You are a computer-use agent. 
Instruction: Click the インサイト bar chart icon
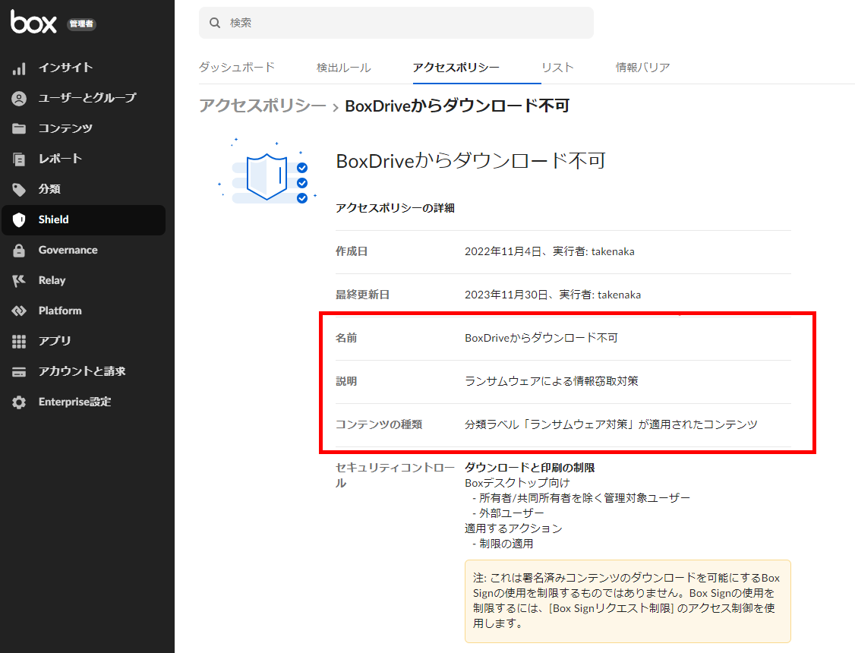19,68
